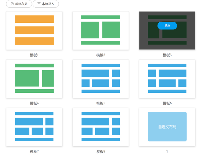Click the 模板5 label text
This screenshot has width=203, height=157.
click(x=101, y=103)
